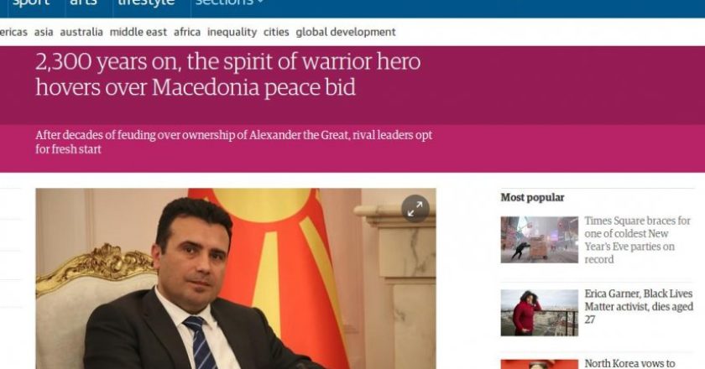705x369 pixels.
Task: Select the asia subsection link
Action: pos(44,32)
